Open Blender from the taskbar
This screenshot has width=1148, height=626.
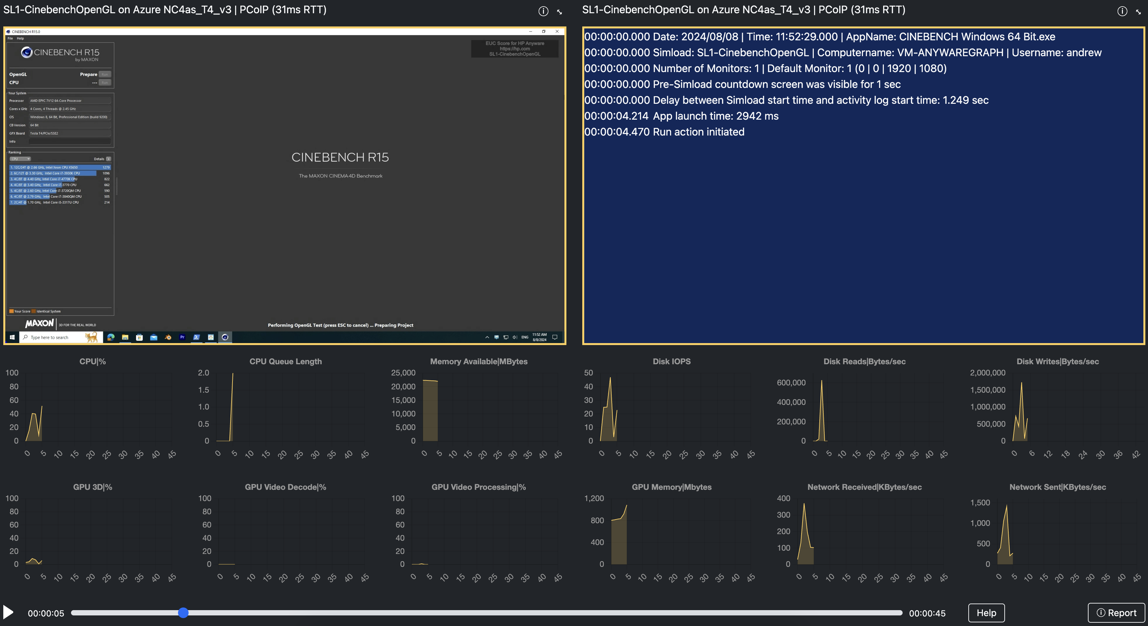(168, 337)
